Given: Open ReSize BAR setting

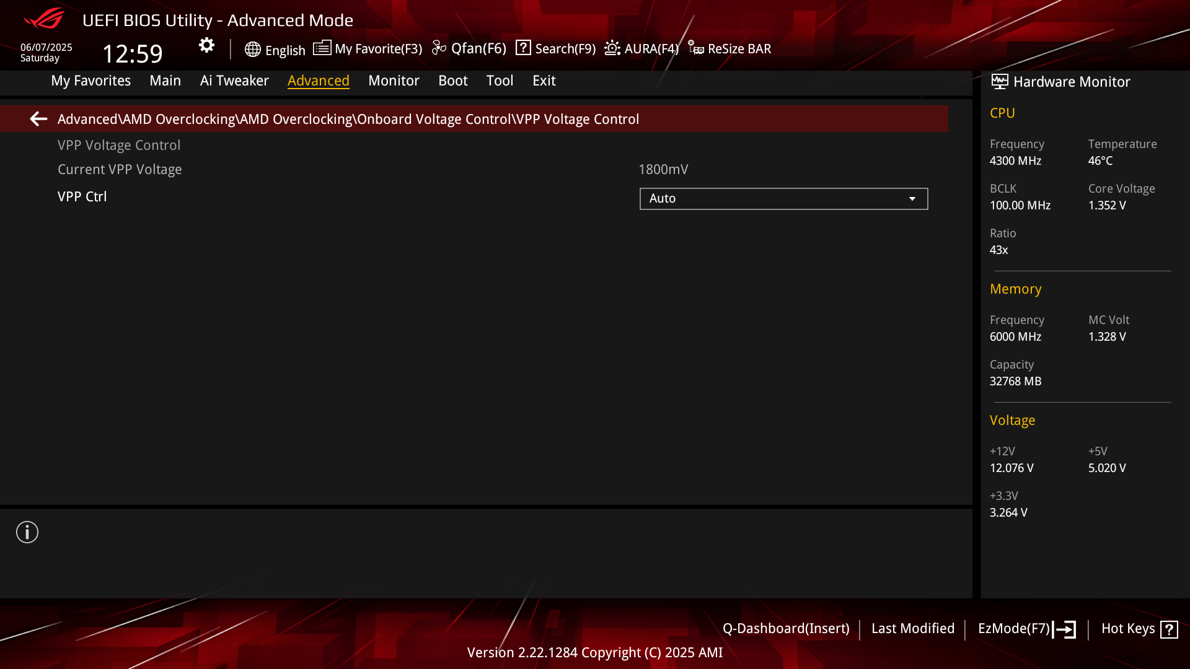Looking at the screenshot, I should (x=739, y=49).
